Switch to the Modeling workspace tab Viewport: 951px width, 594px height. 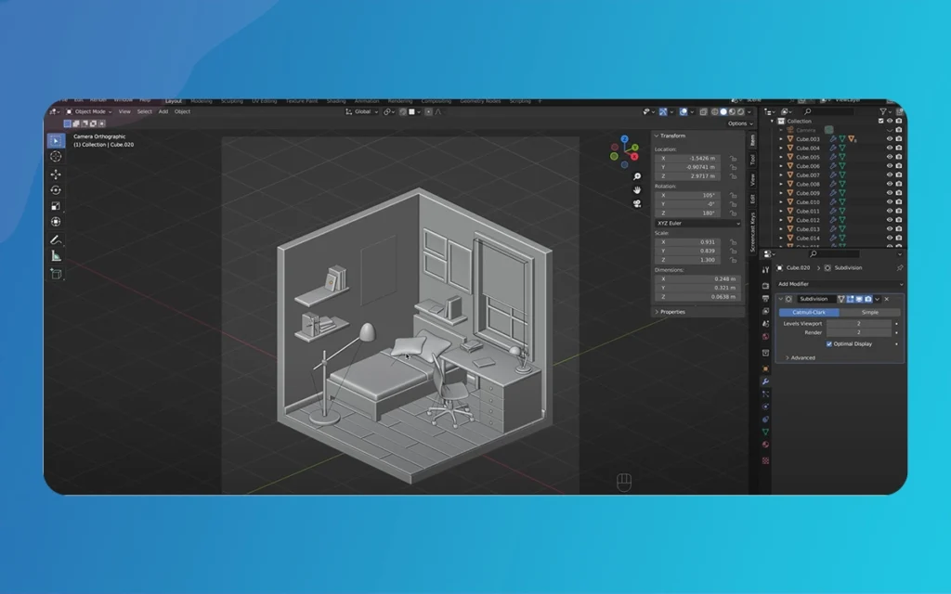tap(202, 101)
